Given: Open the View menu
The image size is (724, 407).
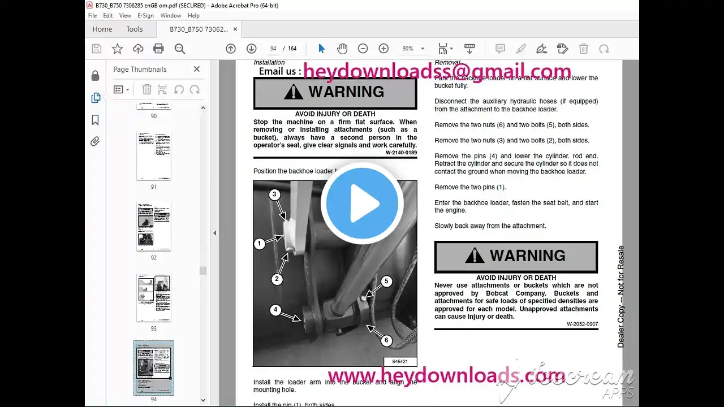Looking at the screenshot, I should (126, 15).
